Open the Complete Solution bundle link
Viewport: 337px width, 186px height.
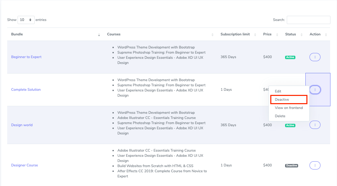26,90
